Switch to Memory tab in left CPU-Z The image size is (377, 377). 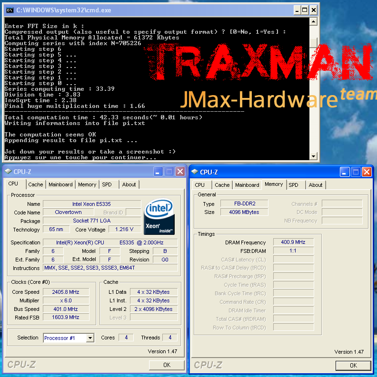(87, 184)
